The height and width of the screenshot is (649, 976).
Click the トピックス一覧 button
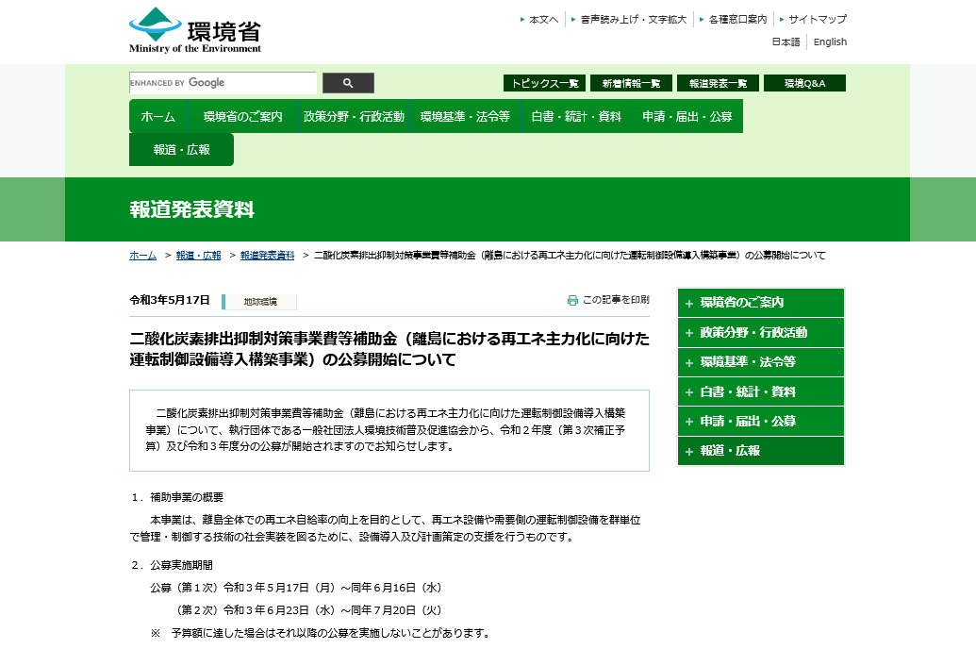(x=544, y=83)
